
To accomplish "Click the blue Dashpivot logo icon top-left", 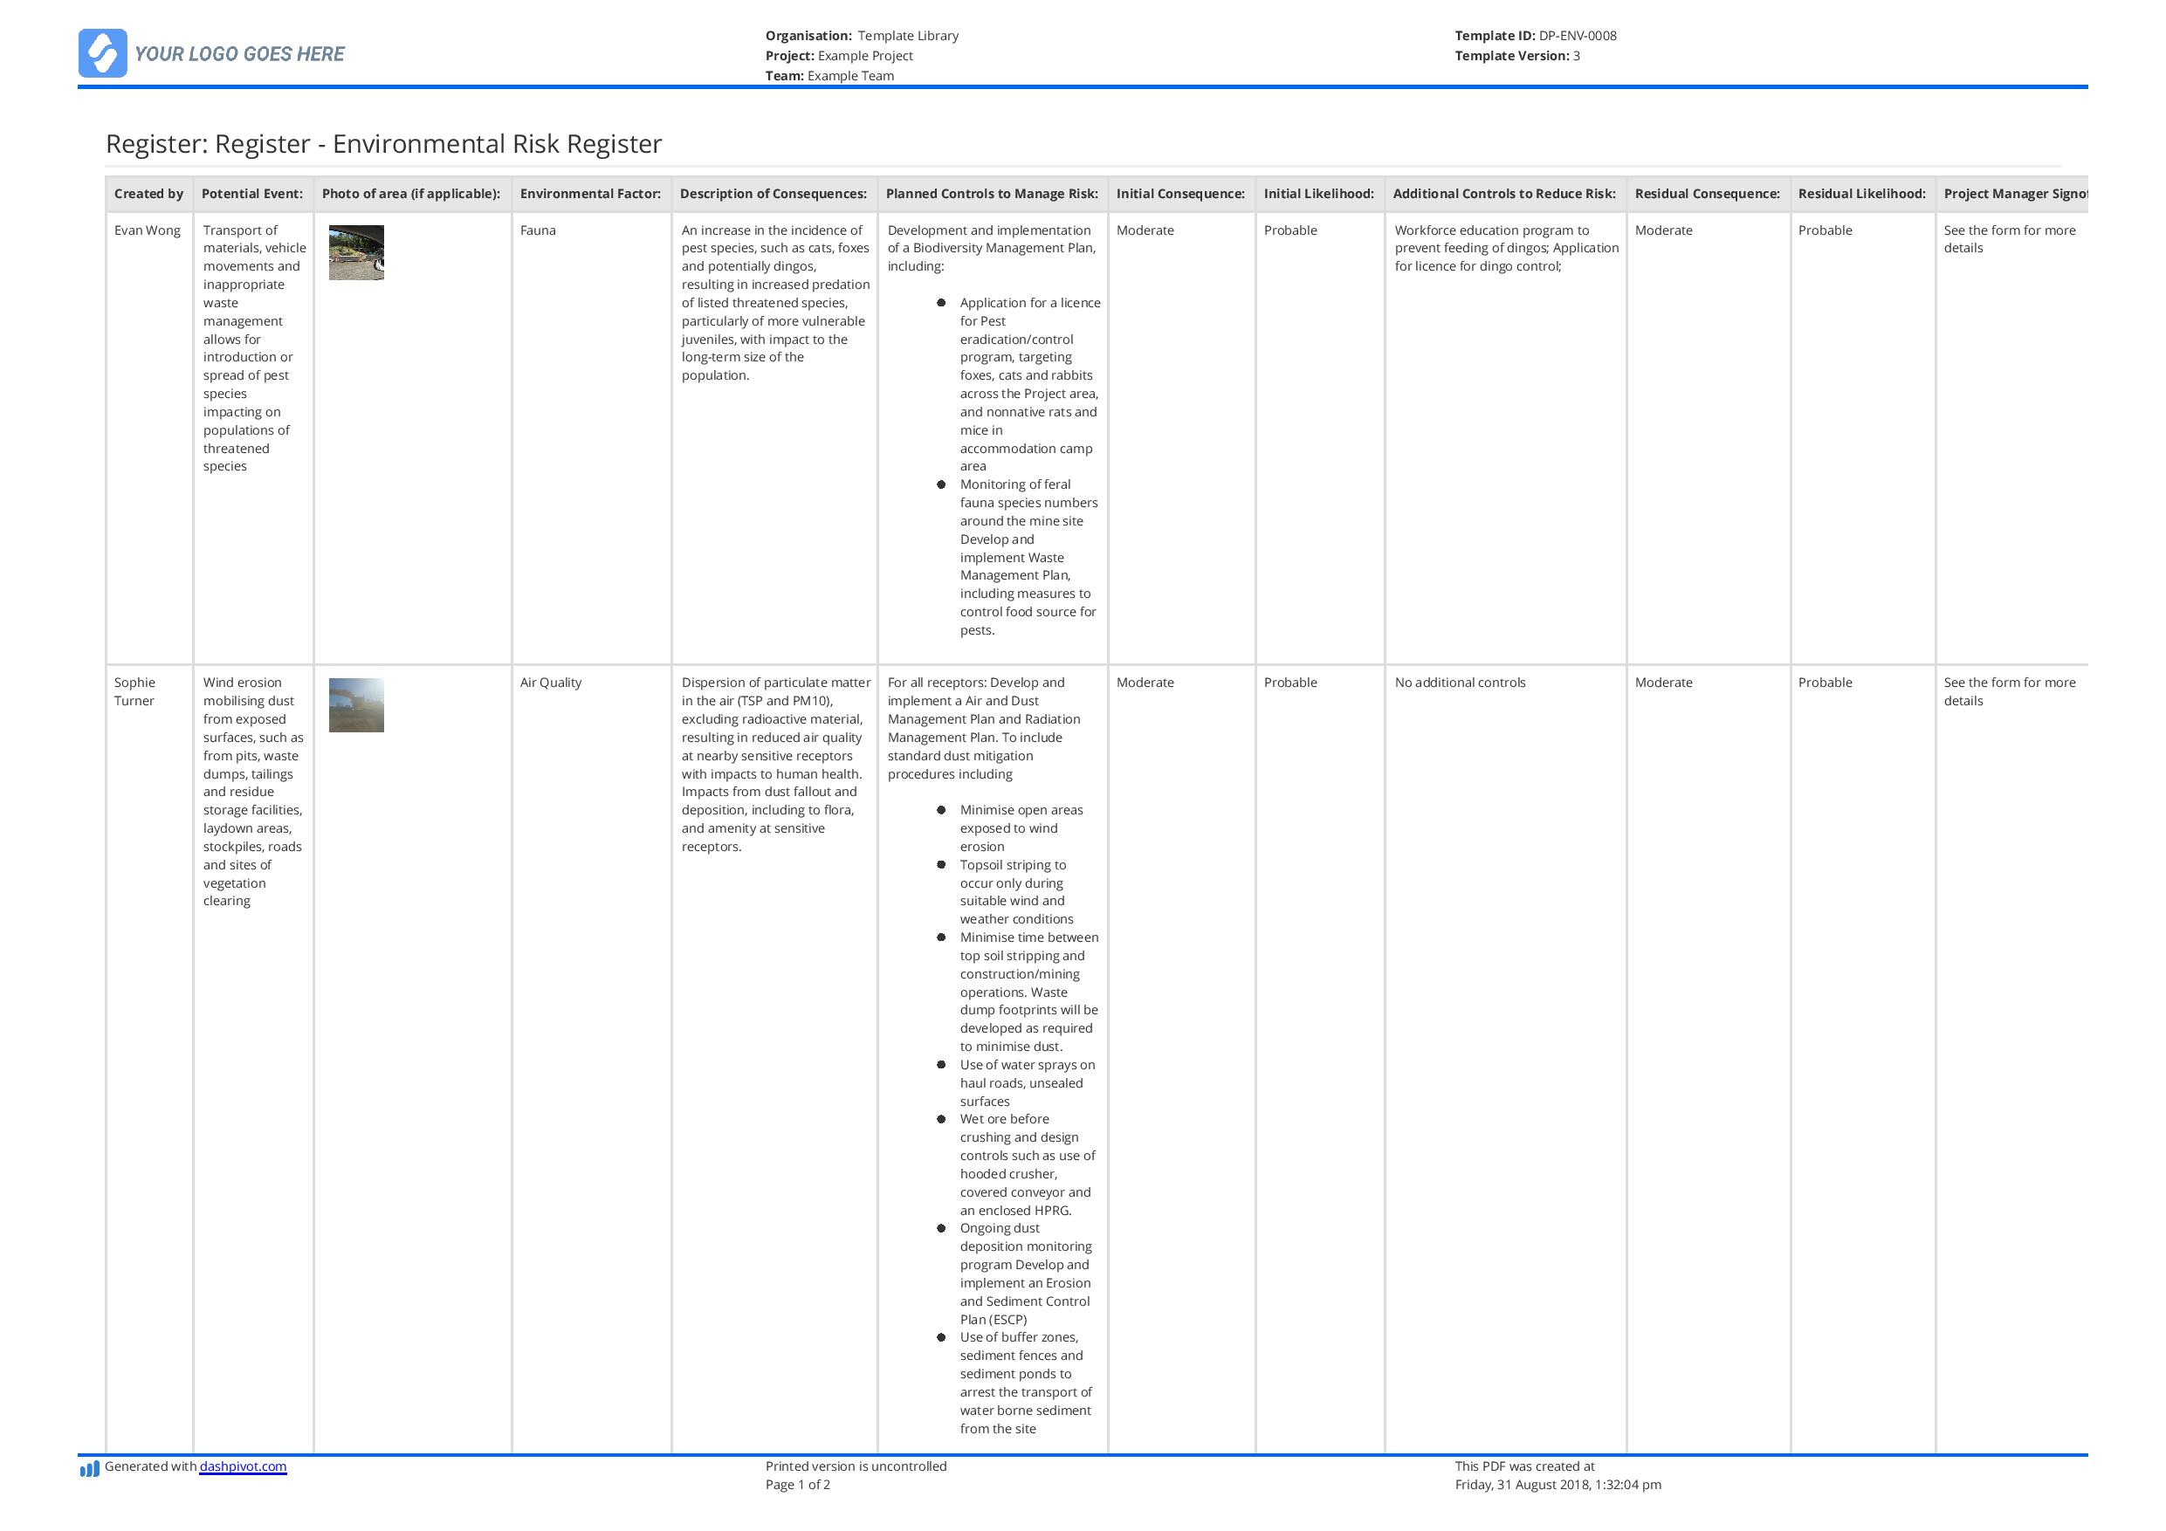I will click(x=102, y=56).
